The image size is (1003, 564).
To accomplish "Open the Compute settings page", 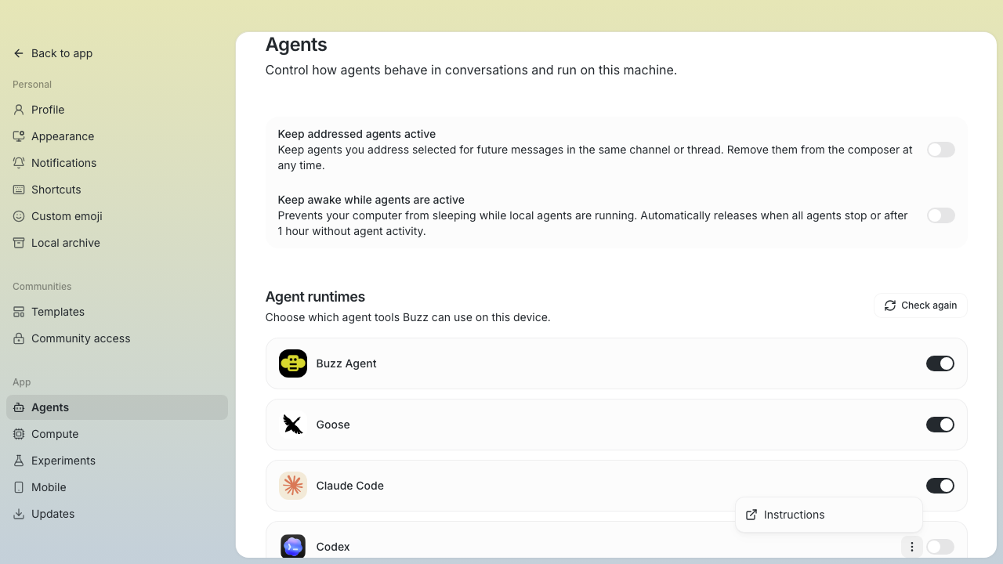I will point(117,434).
